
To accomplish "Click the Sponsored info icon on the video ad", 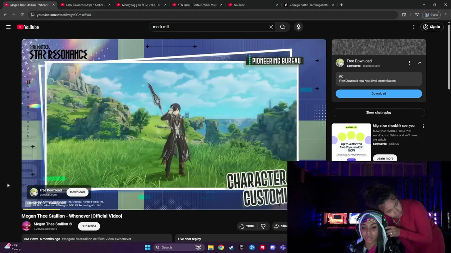I will [44, 203].
